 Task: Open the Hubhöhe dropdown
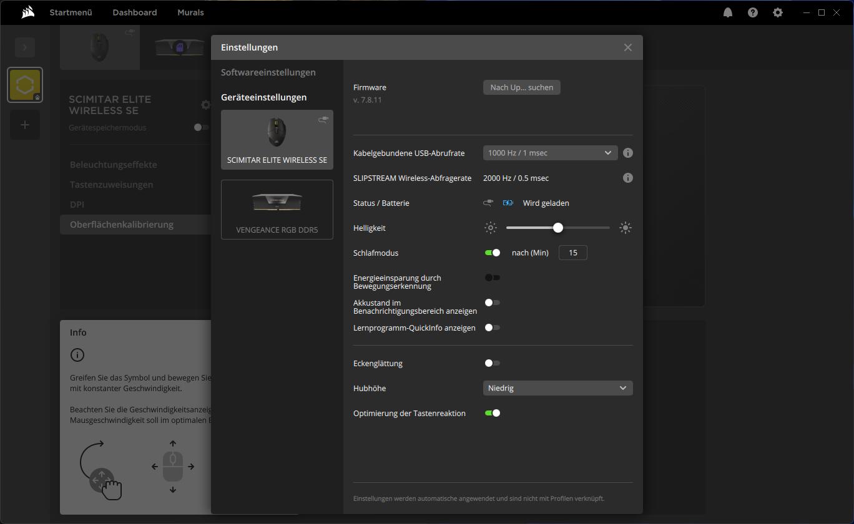pyautogui.click(x=557, y=388)
